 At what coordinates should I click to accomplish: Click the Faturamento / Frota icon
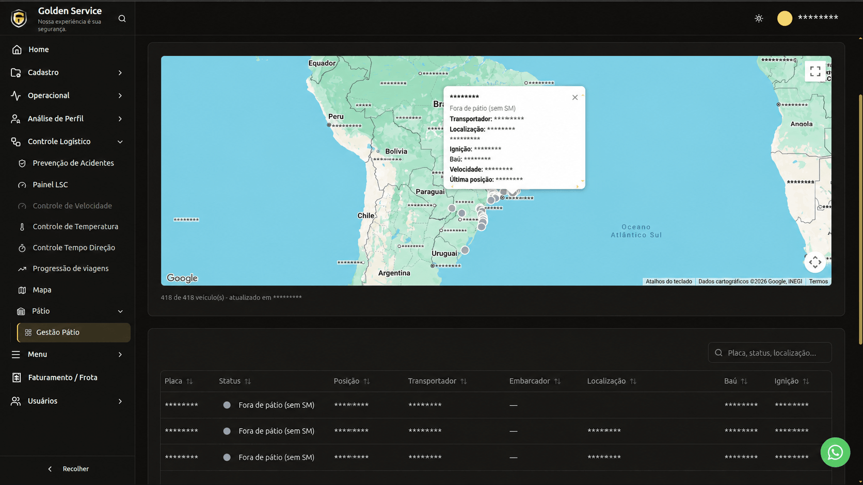click(16, 378)
